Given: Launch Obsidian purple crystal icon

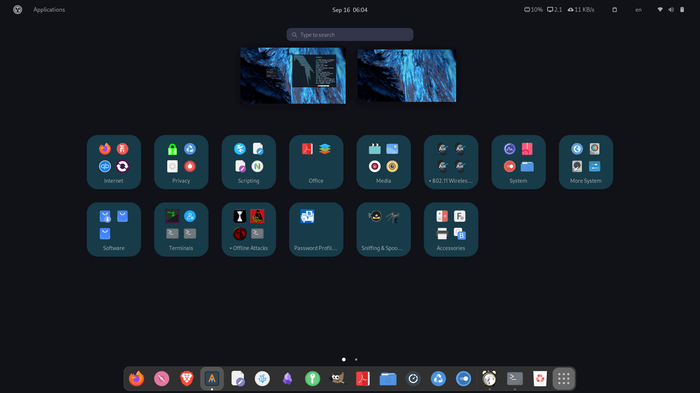Looking at the screenshot, I should coord(288,379).
